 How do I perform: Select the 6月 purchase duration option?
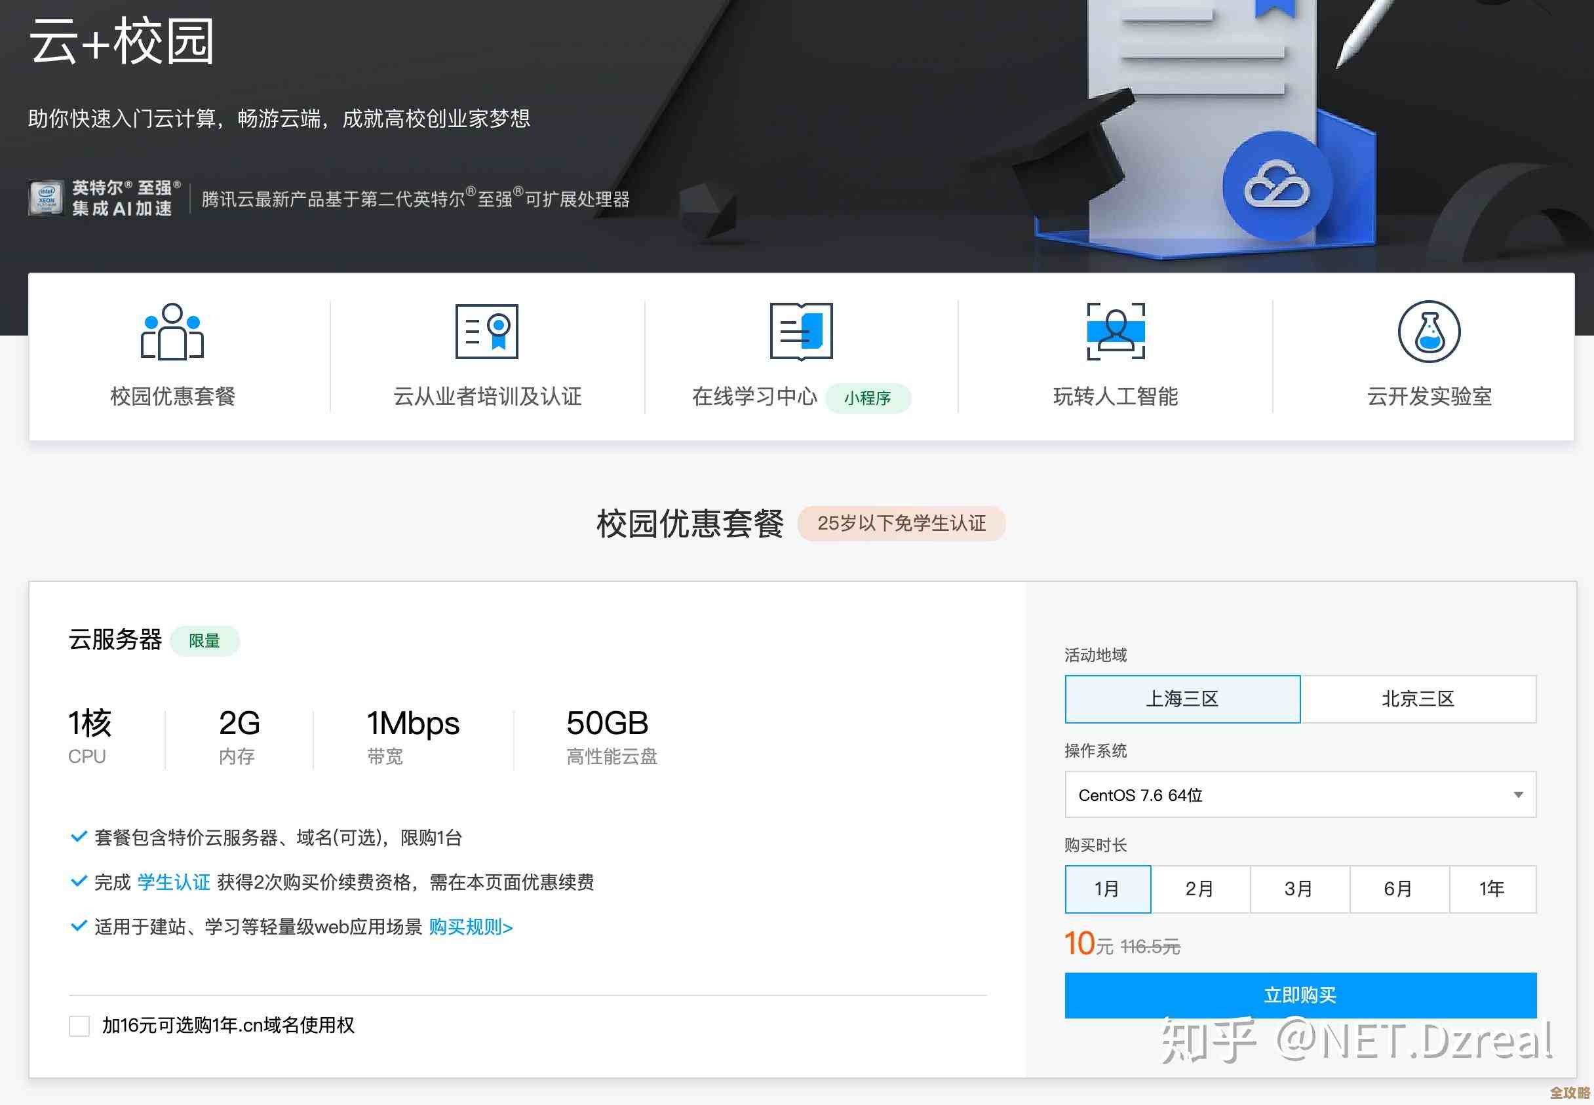[x=1398, y=888]
